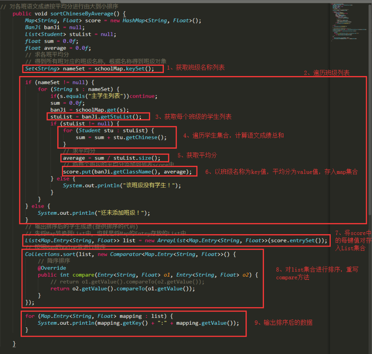372x354 pixels.
Task: Click the top comment line about 对各班语文成绩
Action: (x=59, y=6)
